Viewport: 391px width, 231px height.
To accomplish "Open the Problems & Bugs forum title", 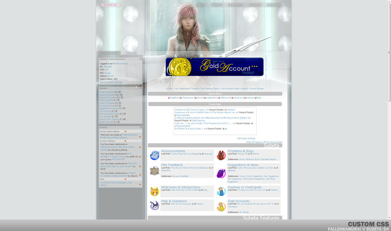I will (241, 151).
